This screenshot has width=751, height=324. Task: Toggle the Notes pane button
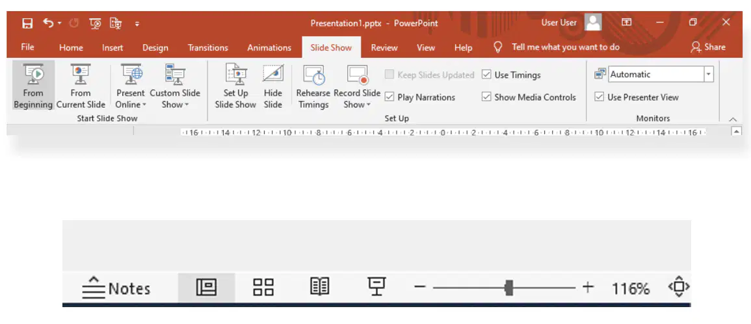[116, 288]
